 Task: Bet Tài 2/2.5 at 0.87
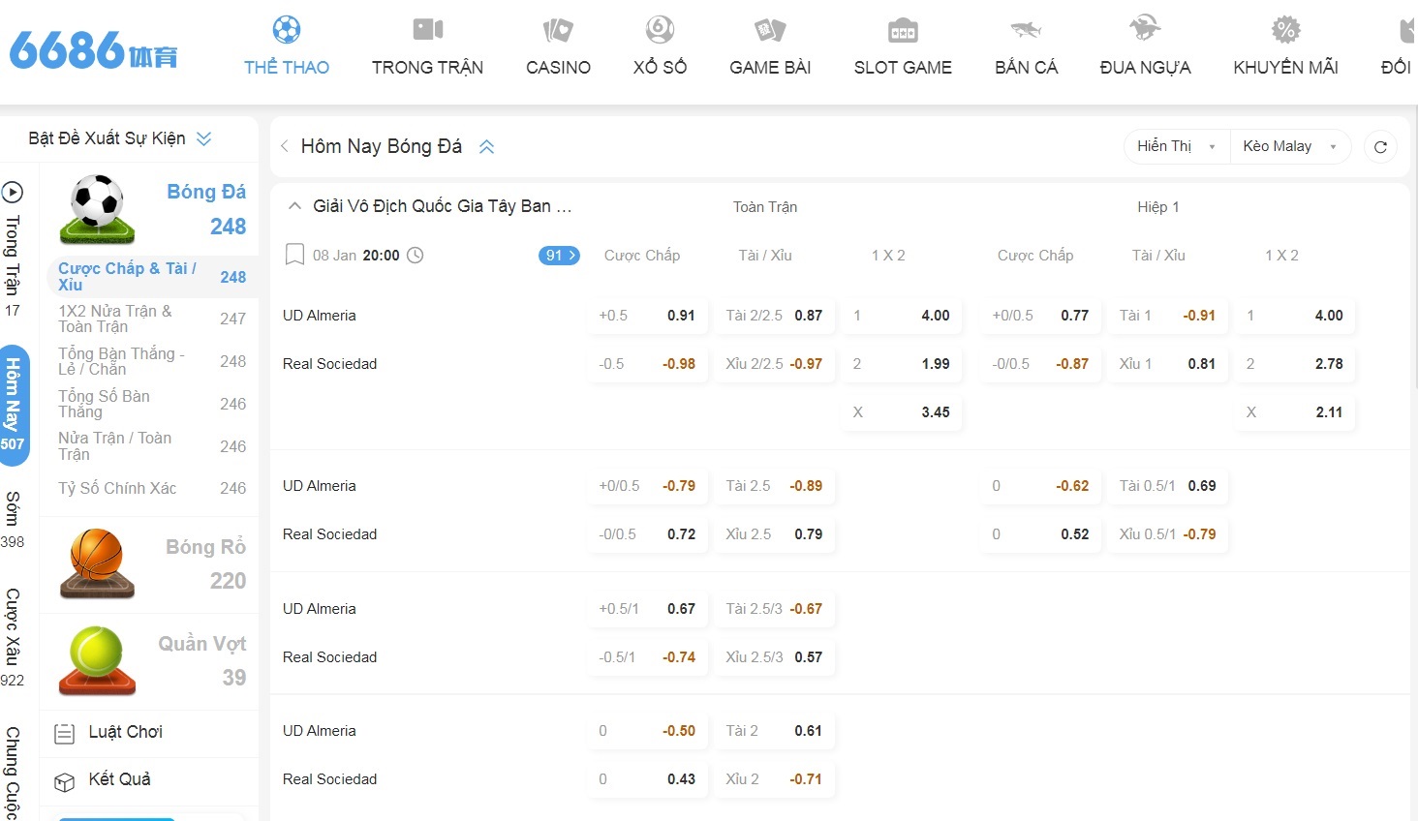click(775, 316)
